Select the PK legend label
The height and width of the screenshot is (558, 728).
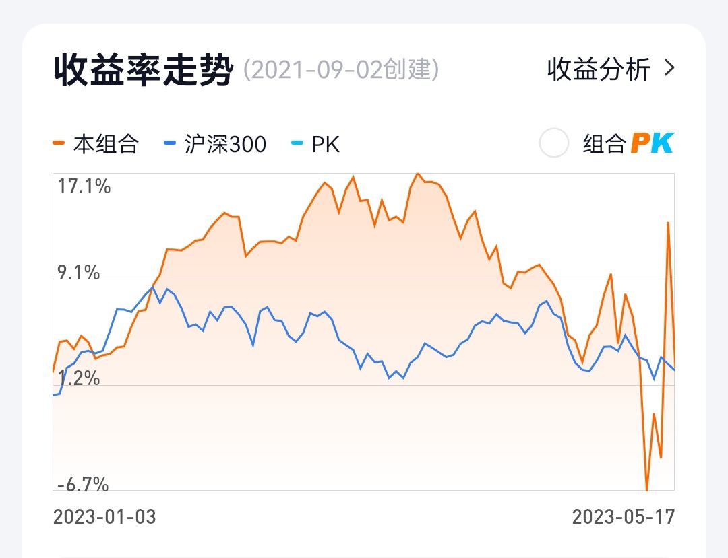click(326, 144)
